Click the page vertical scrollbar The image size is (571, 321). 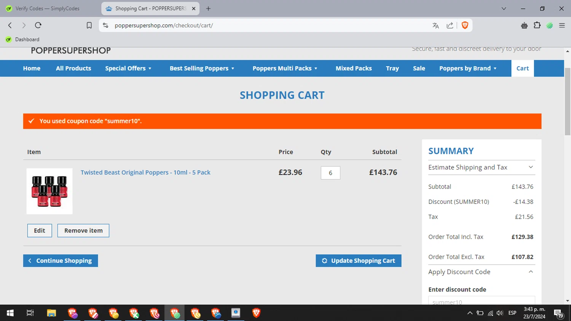[568, 101]
